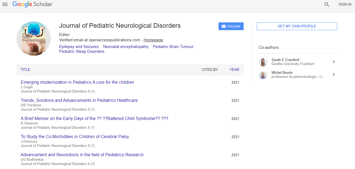Click Michel Bourin's avatar photo
The height and width of the screenshot is (169, 355).
263,75
